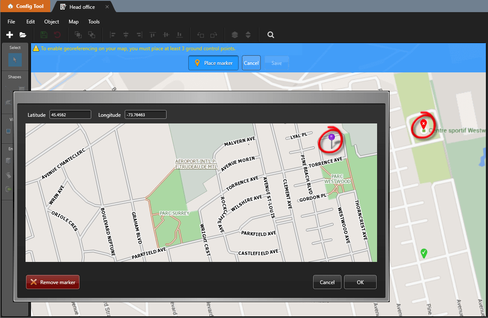Click the search magnifier in the toolbar

[271, 35]
